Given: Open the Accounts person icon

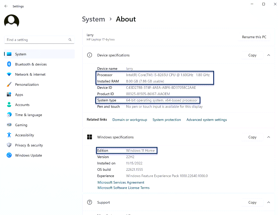Looking at the screenshot, I should pos(9,105).
